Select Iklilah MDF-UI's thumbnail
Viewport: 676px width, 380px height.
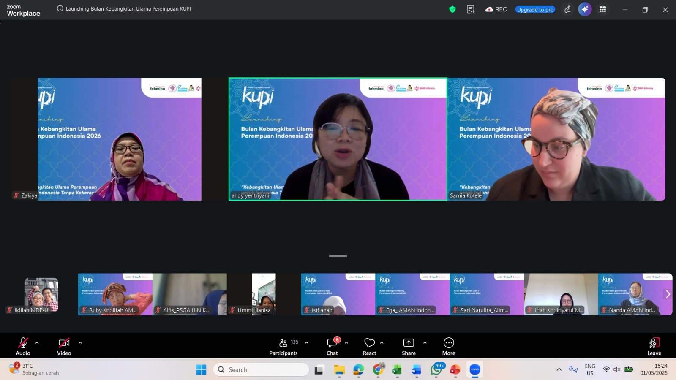coord(41,294)
